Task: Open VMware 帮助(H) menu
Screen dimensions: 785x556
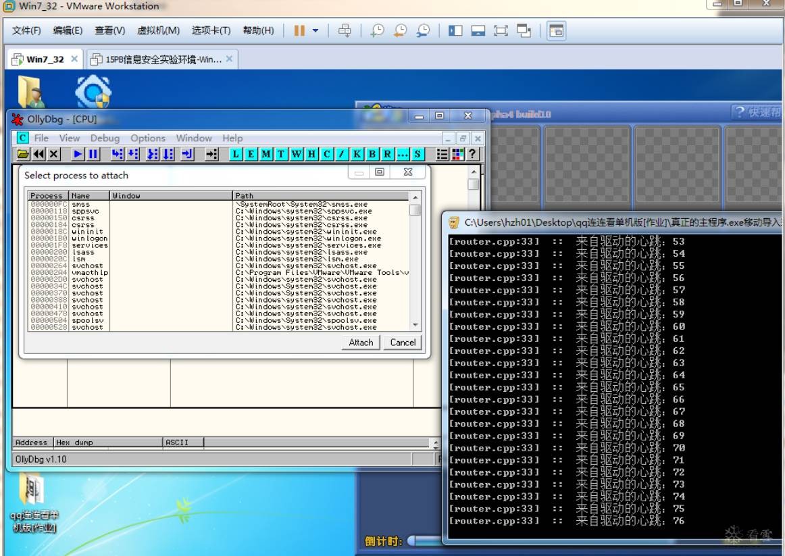Action: 258,30
